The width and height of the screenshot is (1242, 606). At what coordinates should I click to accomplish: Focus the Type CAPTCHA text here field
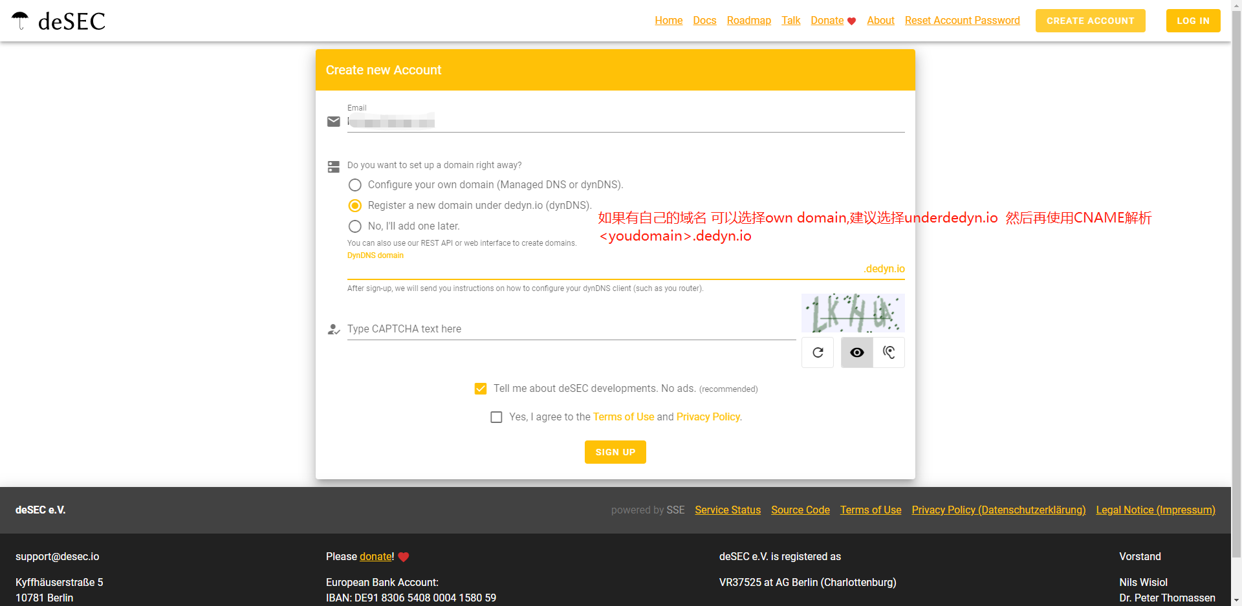[571, 329]
